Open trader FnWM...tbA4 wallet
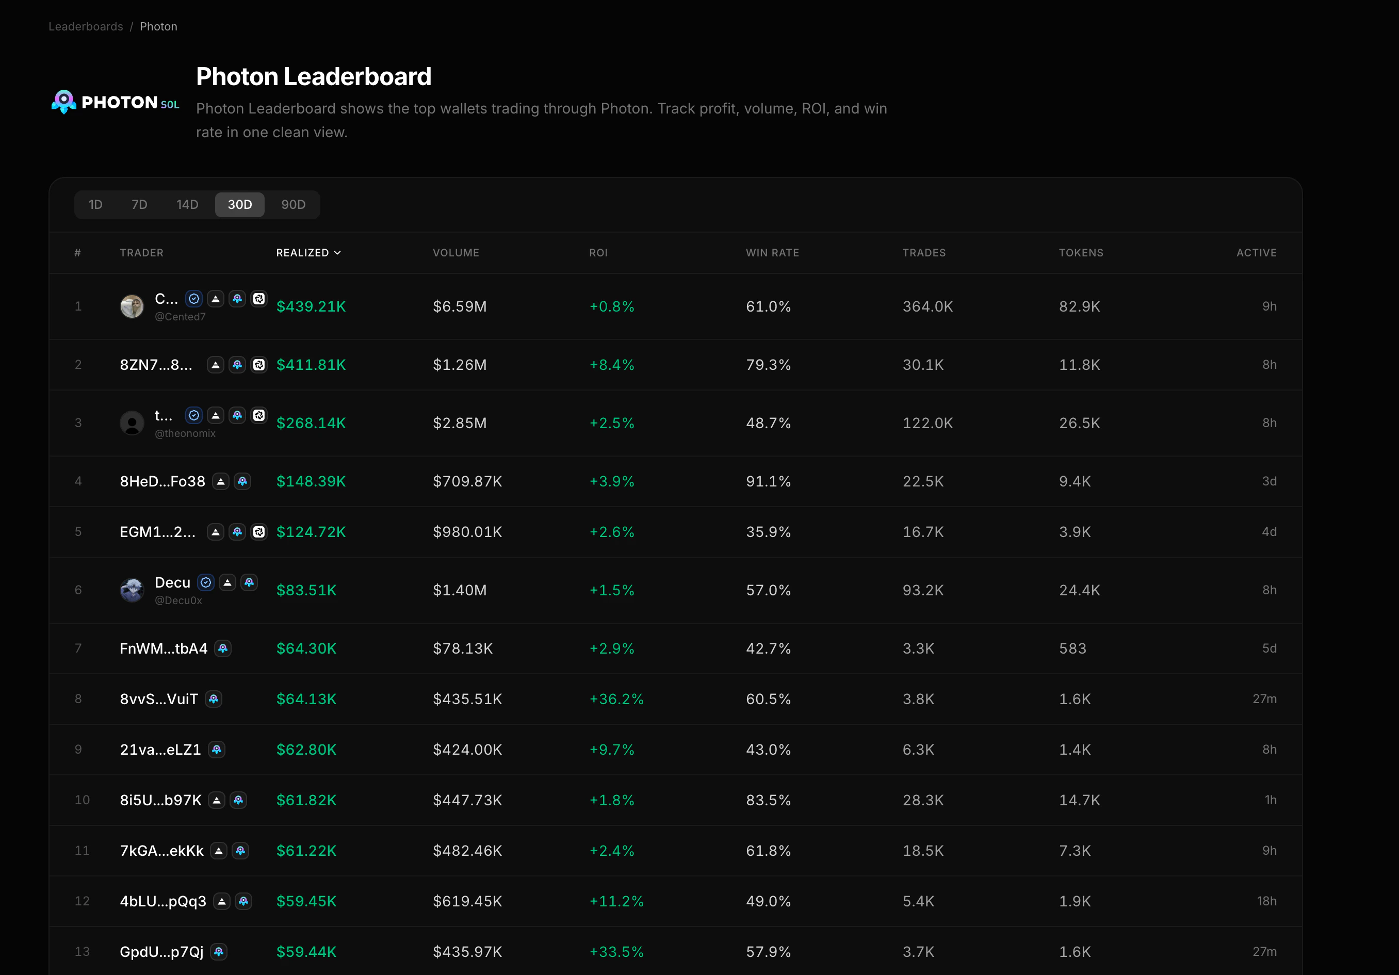The image size is (1399, 975). click(x=164, y=648)
